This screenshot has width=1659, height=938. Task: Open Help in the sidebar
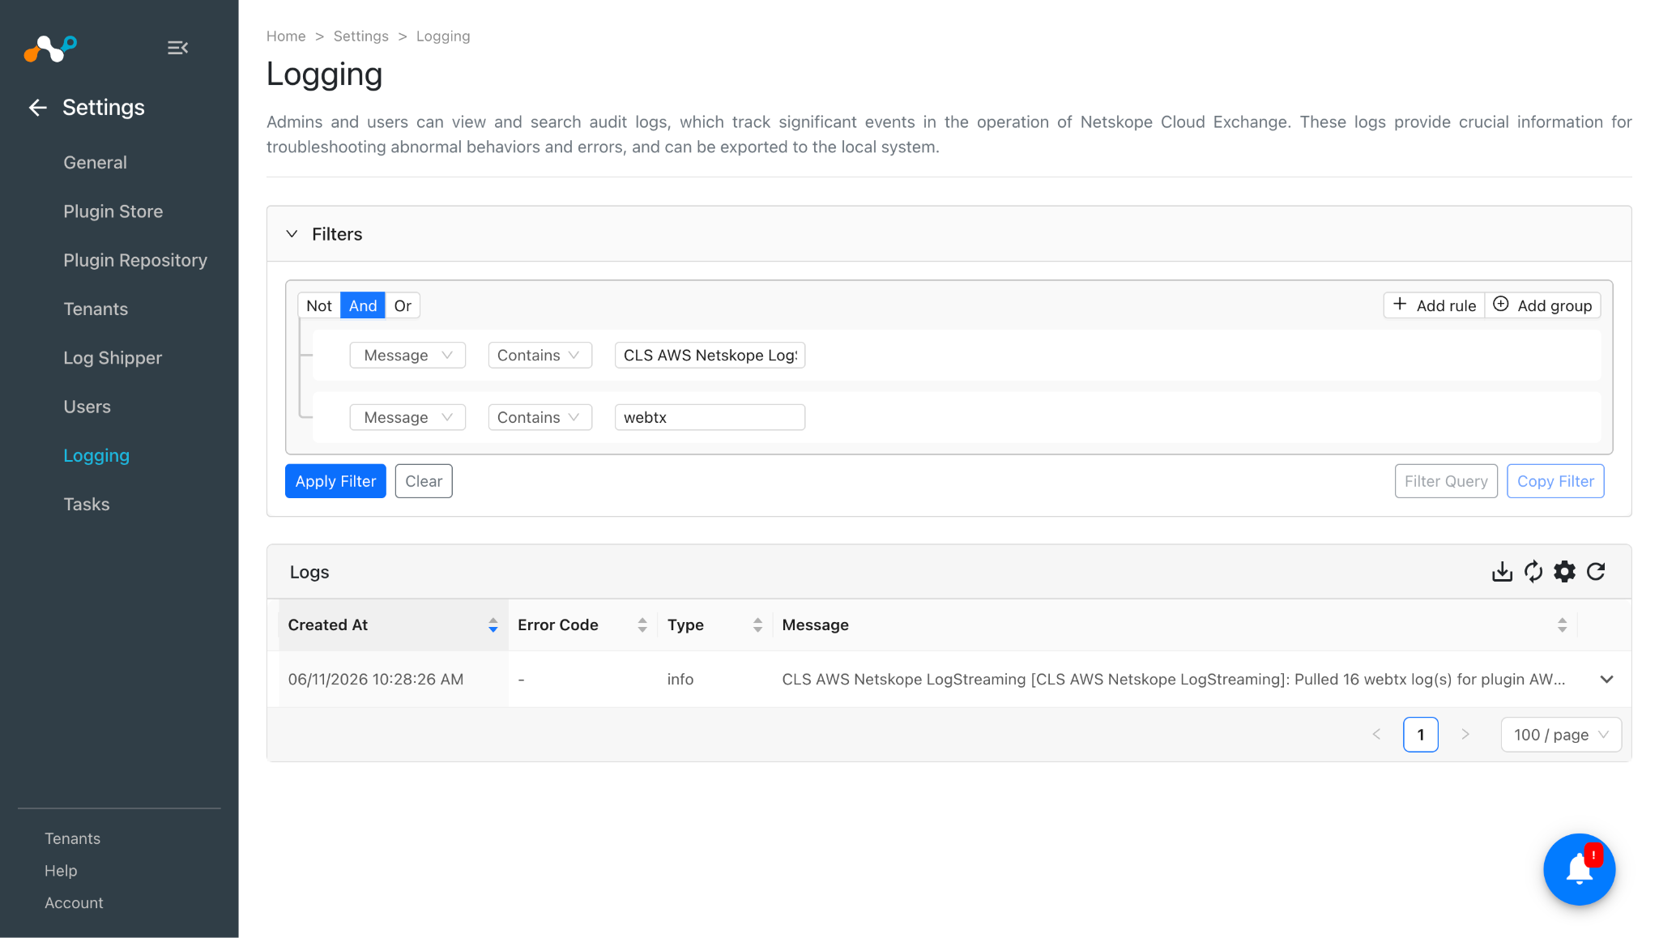coord(61,871)
